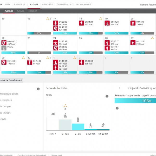Open the hiking workout icon on day 27
The width and height of the screenshot is (156, 156).
[133, 43]
